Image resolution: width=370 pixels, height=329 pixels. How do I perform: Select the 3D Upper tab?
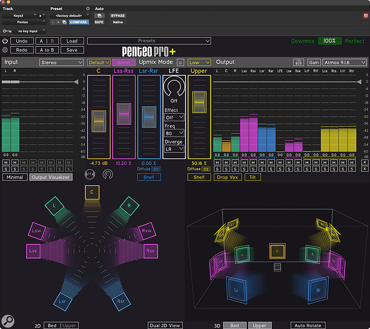click(x=260, y=325)
